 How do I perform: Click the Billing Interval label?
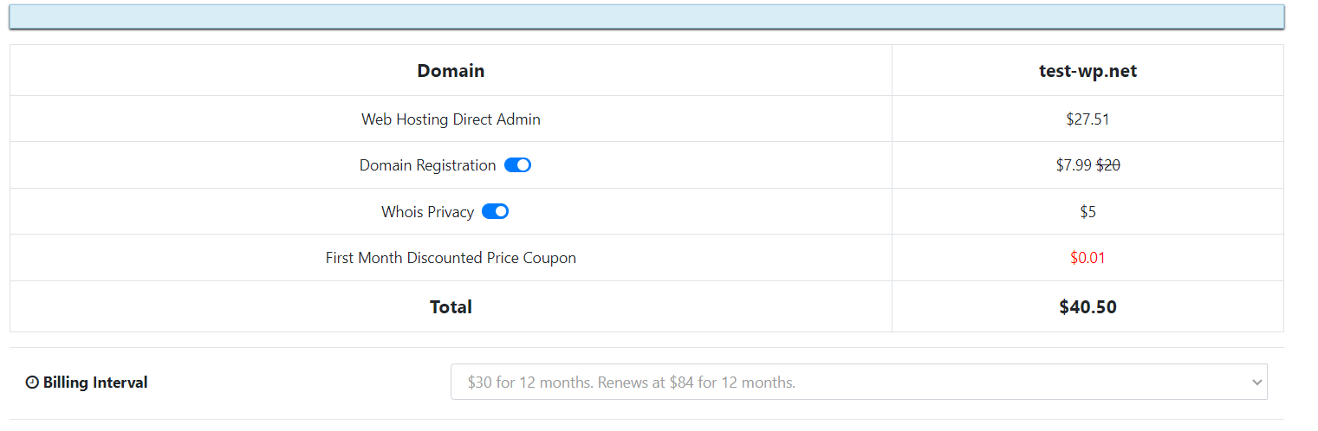(95, 383)
